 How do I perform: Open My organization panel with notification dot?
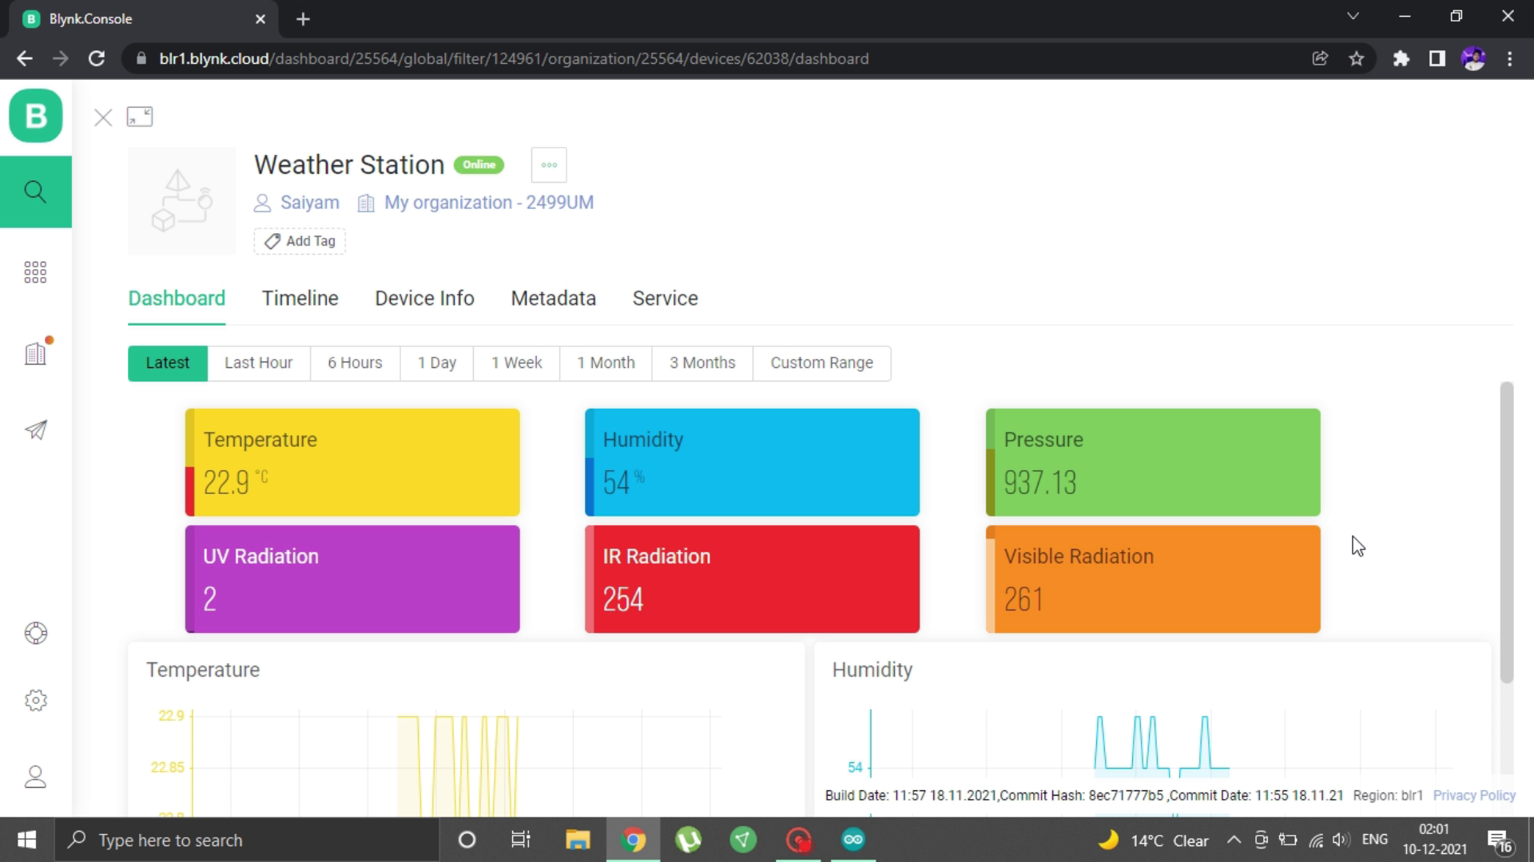36,353
